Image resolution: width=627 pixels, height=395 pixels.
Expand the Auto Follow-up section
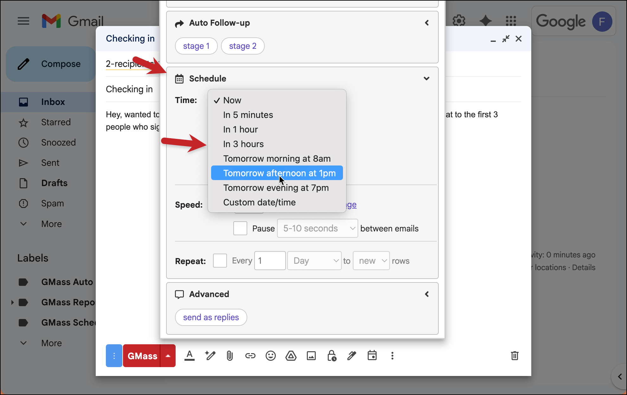(x=426, y=23)
